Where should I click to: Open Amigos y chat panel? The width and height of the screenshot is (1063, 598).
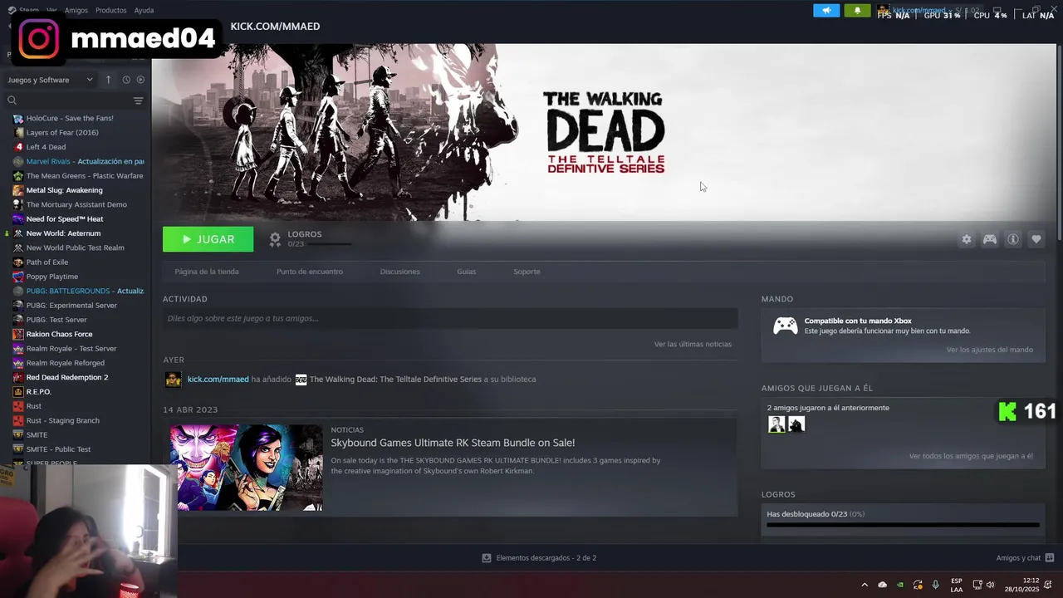pos(1025,558)
